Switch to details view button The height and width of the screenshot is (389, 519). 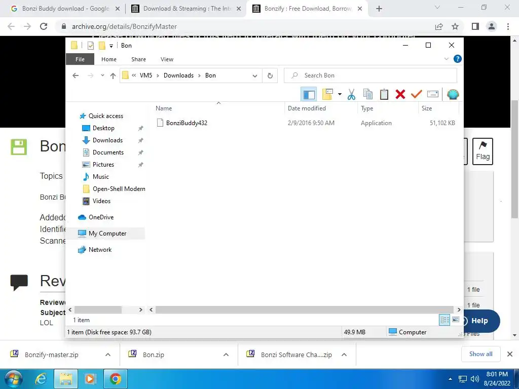pyautogui.click(x=444, y=320)
